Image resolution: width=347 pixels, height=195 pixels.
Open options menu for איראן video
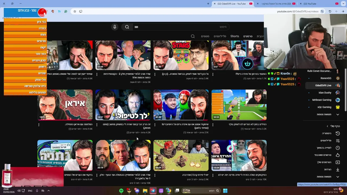(x=39, y=125)
